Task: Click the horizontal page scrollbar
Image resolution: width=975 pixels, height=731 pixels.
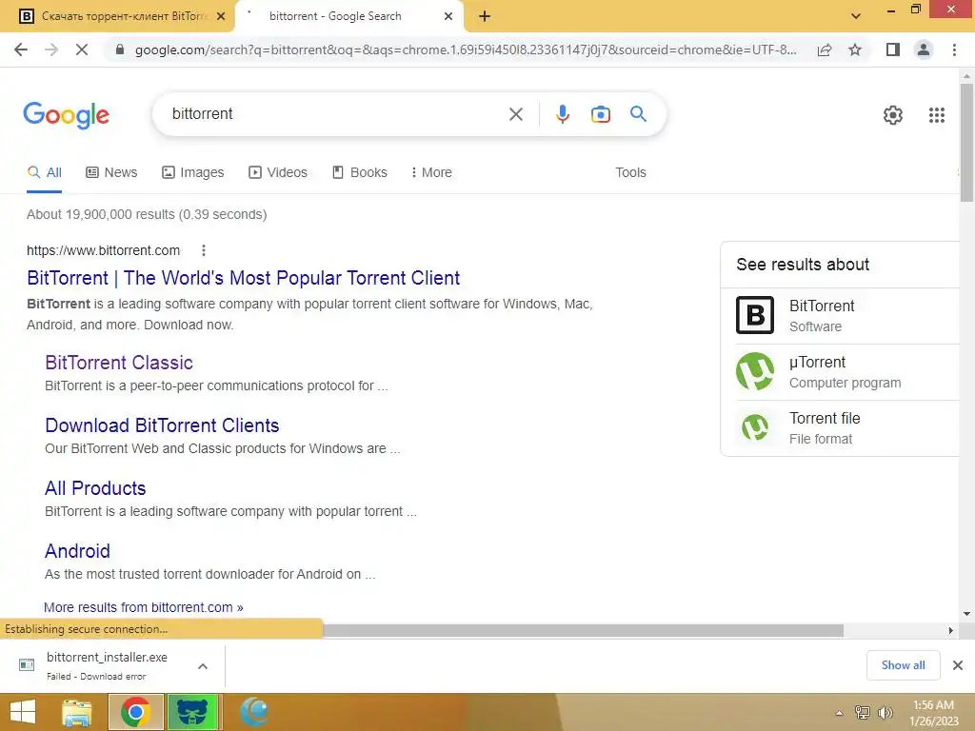Action: (584, 630)
